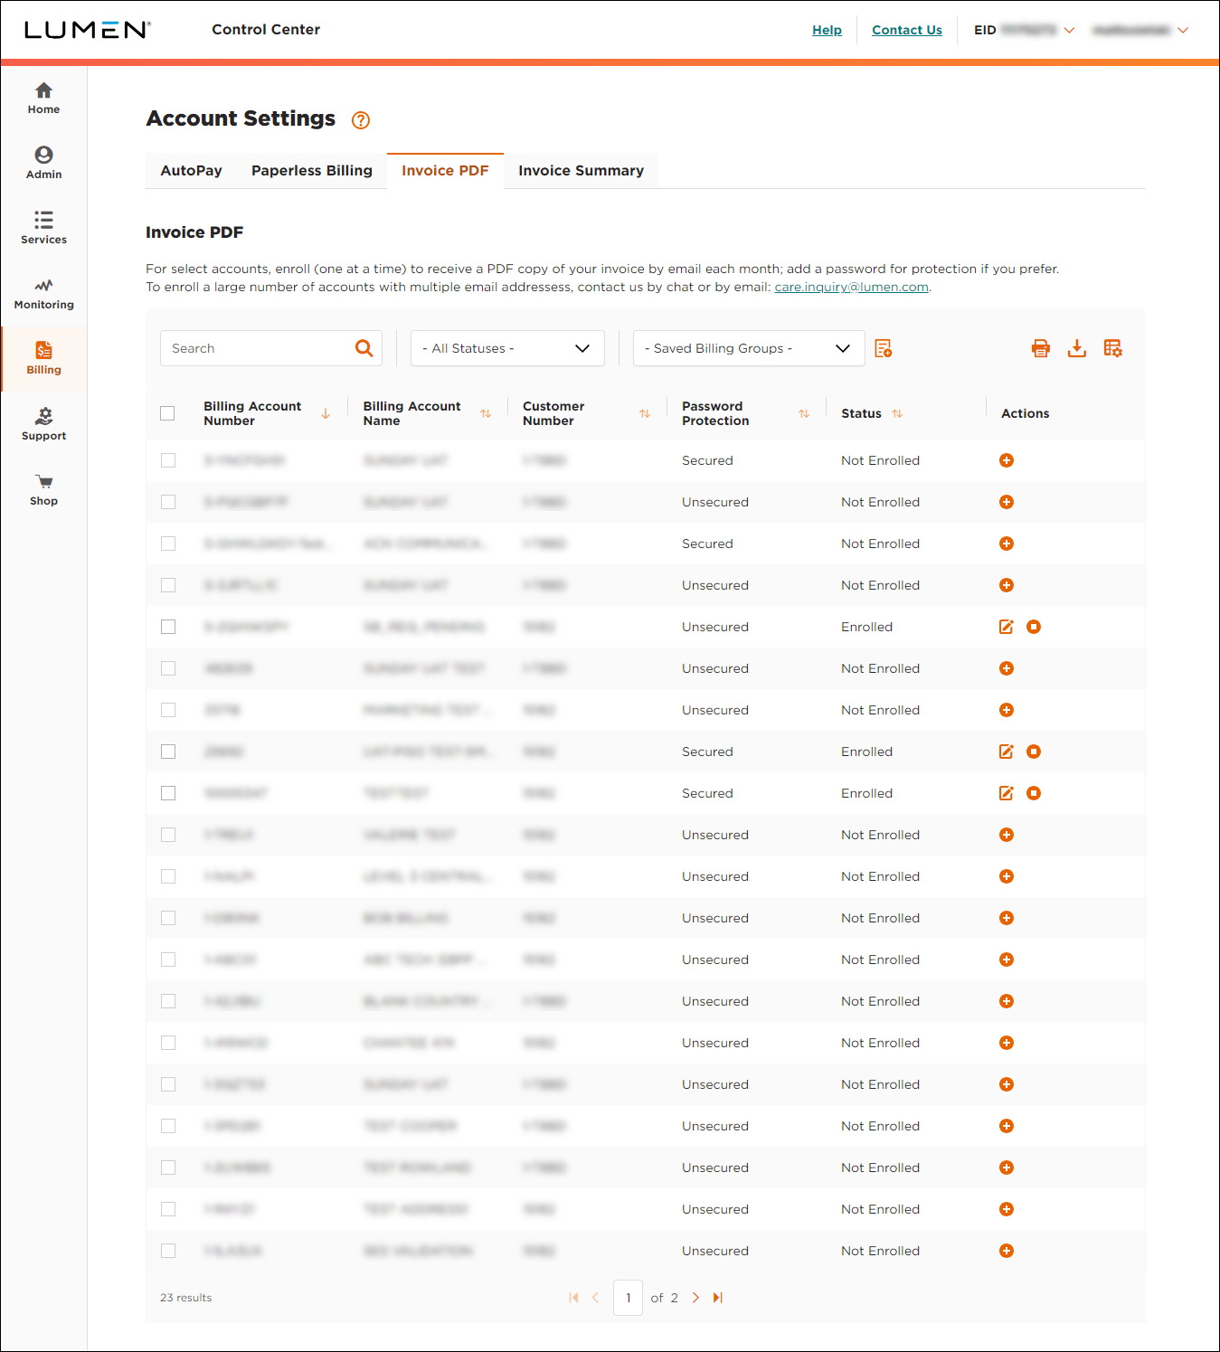The height and width of the screenshot is (1352, 1220).
Task: Check the TEST ROWLAND row checkbox
Action: [x=168, y=1168]
